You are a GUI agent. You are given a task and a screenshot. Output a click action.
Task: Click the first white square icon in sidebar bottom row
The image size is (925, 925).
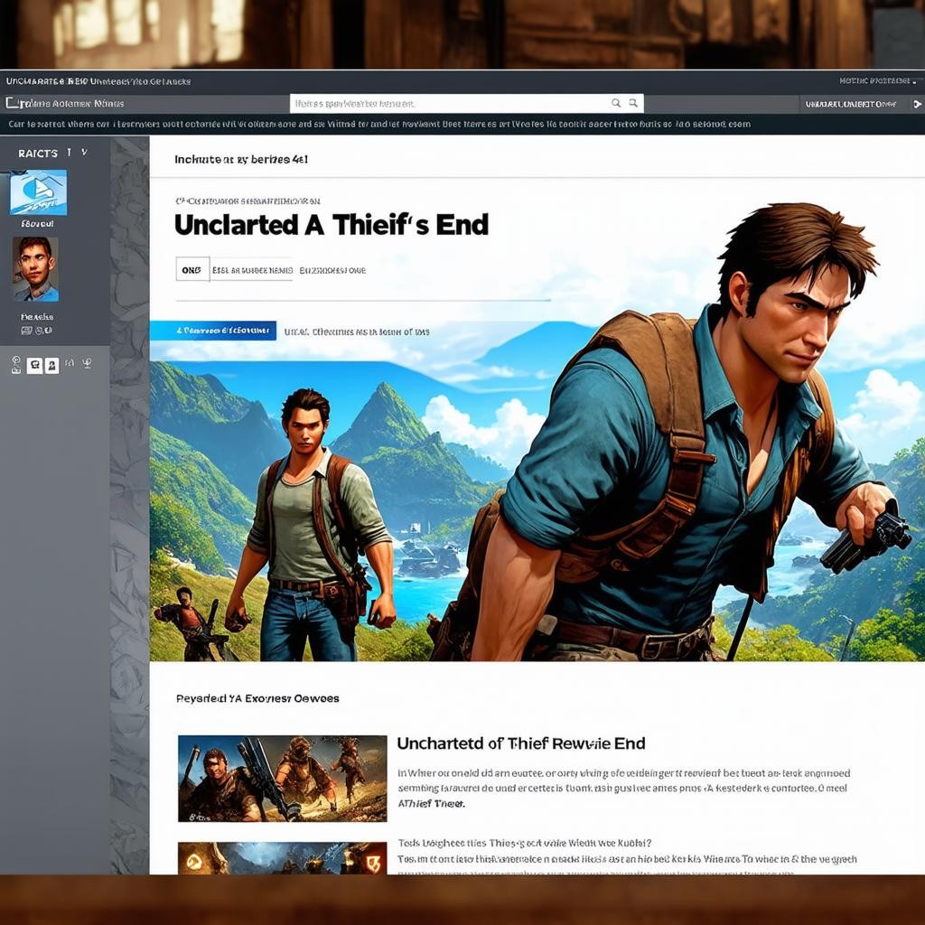34,365
